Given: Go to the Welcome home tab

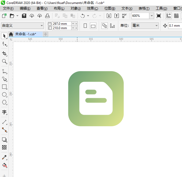Looking at the screenshot, I should point(11,34).
